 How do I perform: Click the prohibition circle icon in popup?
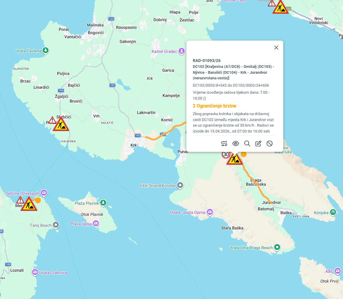[270, 143]
